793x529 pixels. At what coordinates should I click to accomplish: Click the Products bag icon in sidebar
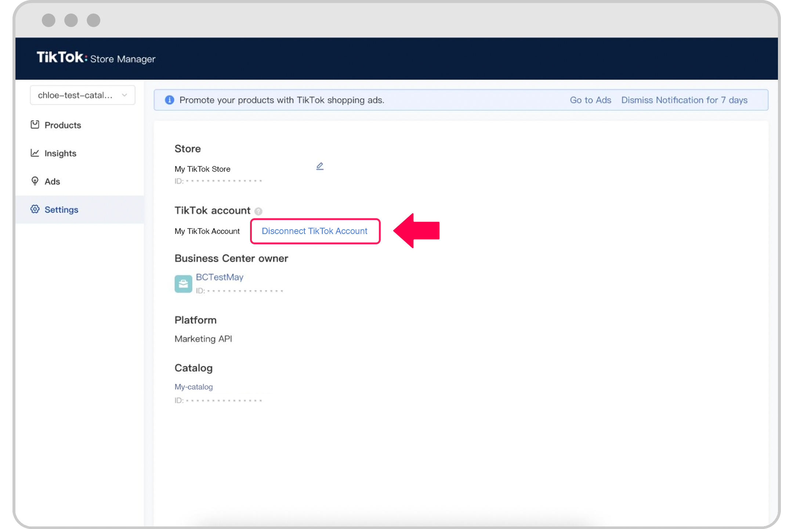[35, 125]
